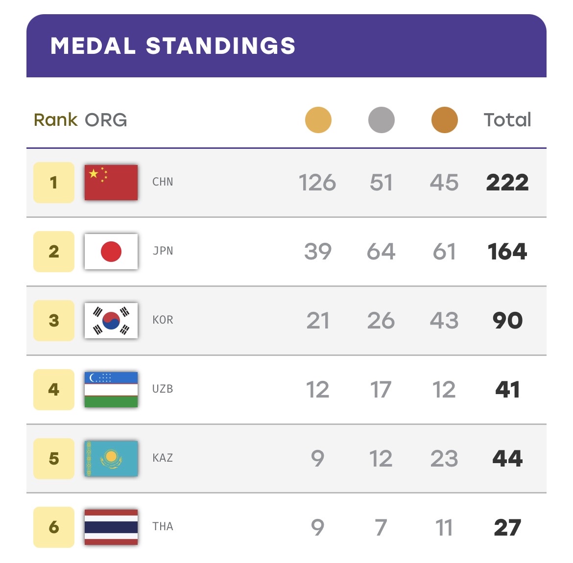Screen dimensions: 573x563
Task: Select the Uzbekistan flag icon
Action: click(111, 390)
